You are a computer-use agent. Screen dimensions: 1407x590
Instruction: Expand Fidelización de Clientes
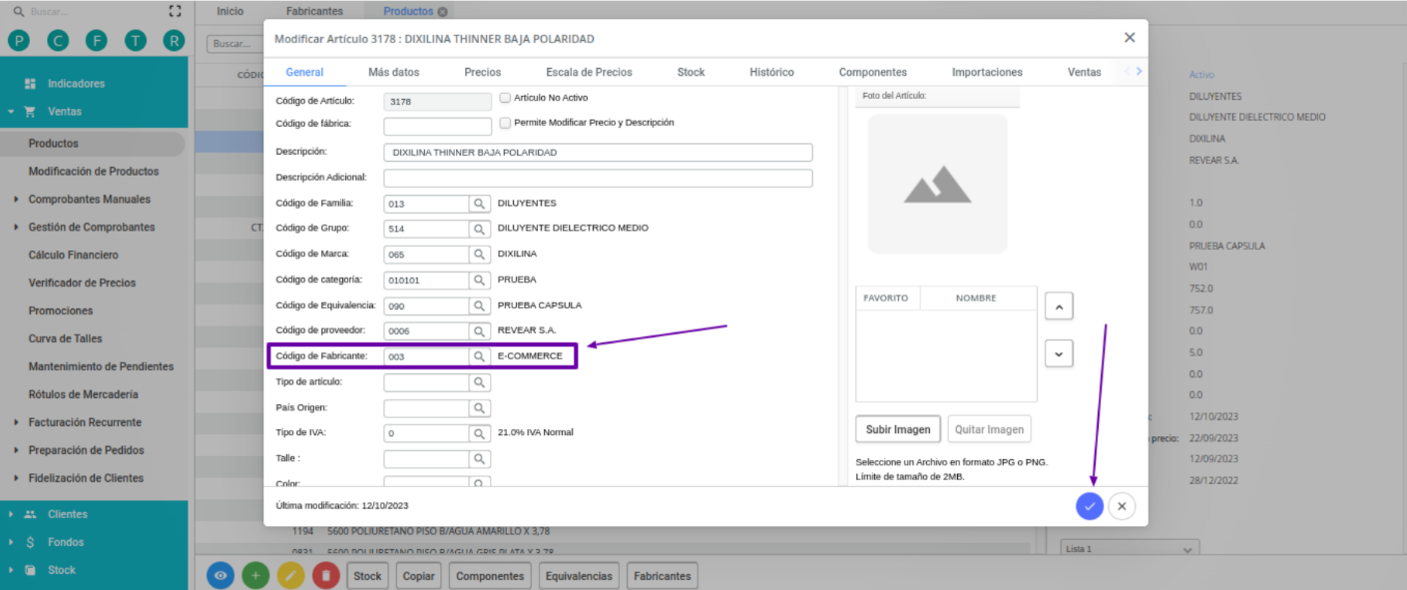pos(16,478)
